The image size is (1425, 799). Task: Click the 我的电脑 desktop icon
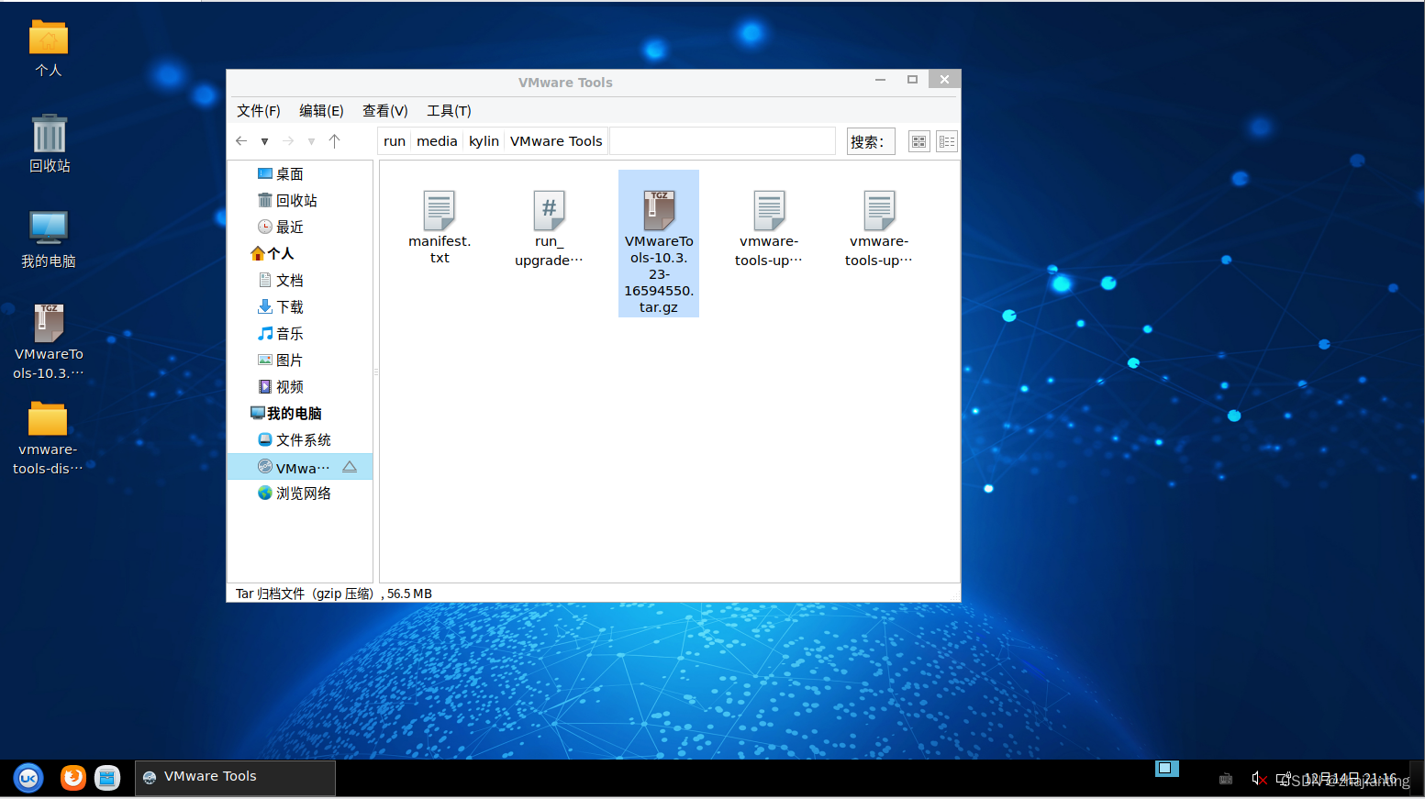coord(49,239)
